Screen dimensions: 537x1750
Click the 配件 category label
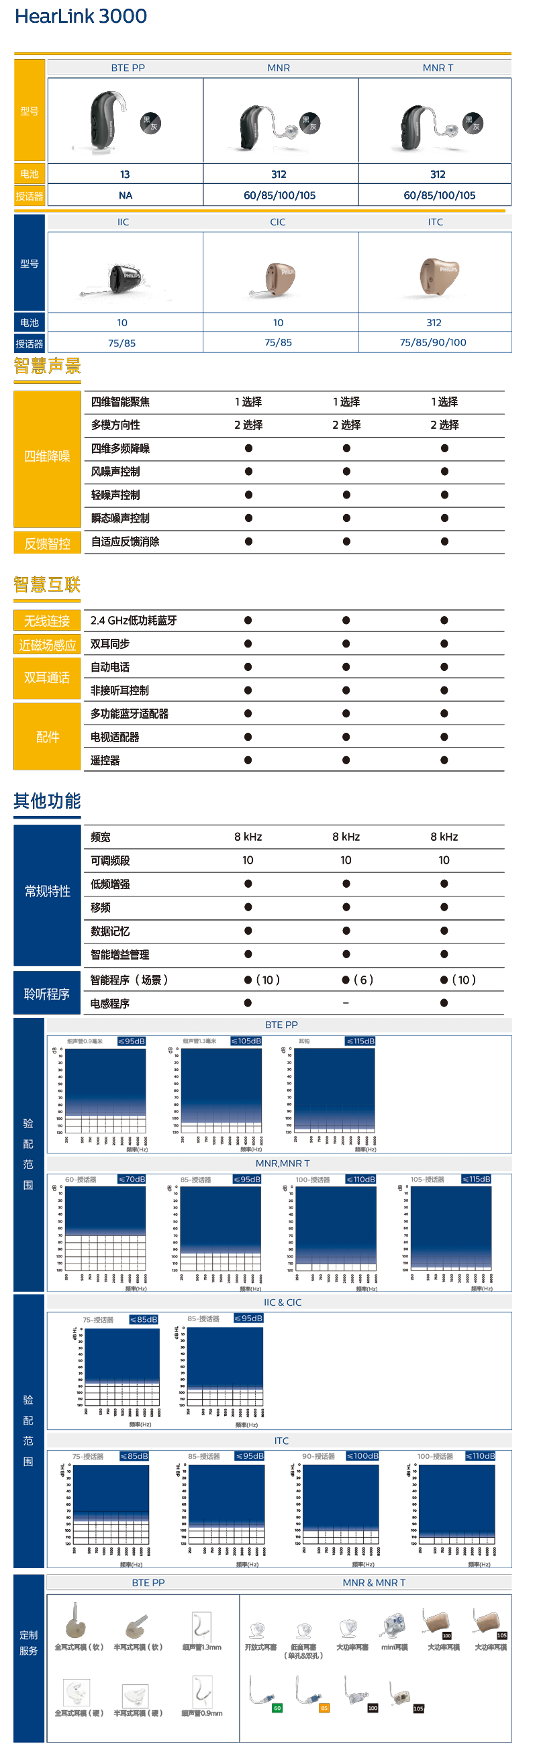(x=48, y=736)
